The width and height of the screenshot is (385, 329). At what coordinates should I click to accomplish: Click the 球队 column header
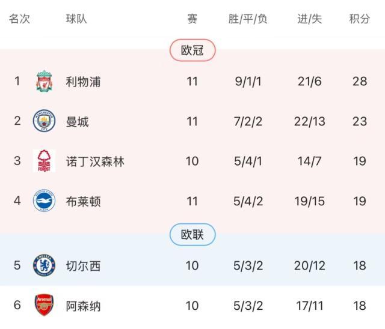pos(76,19)
